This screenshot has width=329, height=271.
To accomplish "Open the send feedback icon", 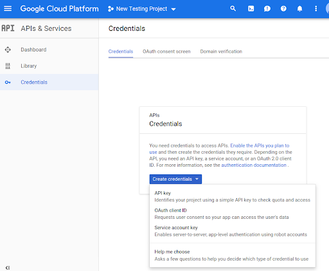I will (267, 8).
